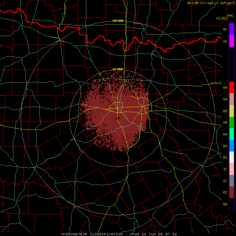This screenshot has width=236, height=236.
Task: Click the [CLAS] units label
Action: click(222, 18)
